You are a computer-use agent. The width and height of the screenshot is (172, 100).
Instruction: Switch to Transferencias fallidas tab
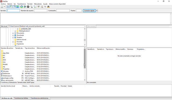point(21,98)
